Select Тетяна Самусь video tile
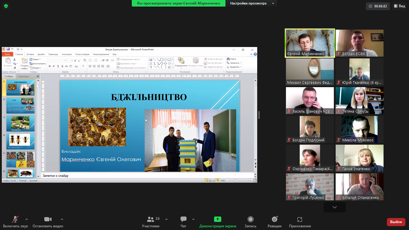Screen dimensions: 409x230 (359, 101)
